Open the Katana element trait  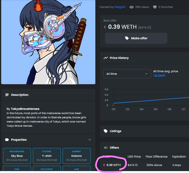point(76,156)
